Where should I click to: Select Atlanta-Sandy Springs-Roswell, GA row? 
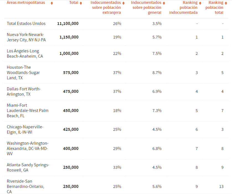pos(28,167)
